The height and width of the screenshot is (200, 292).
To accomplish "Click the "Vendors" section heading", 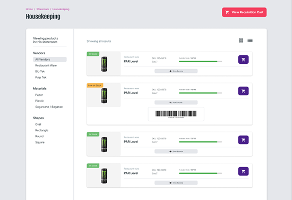I will point(39,53).
